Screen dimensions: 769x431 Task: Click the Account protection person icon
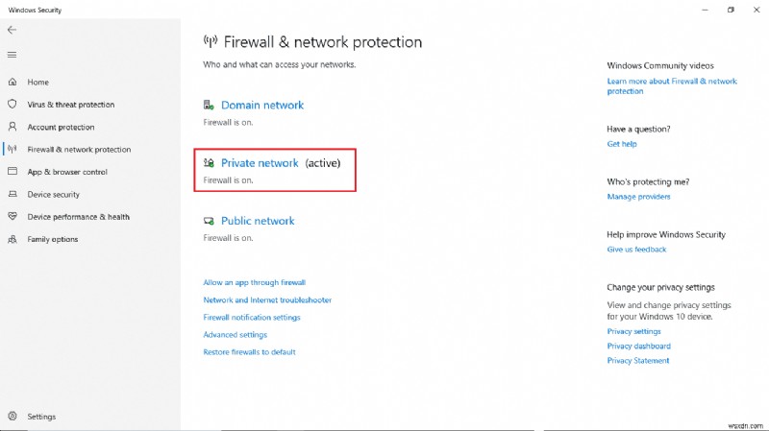pos(12,127)
